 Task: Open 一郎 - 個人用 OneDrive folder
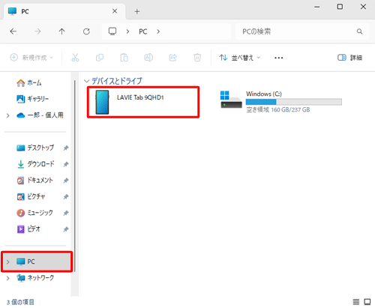(40, 115)
